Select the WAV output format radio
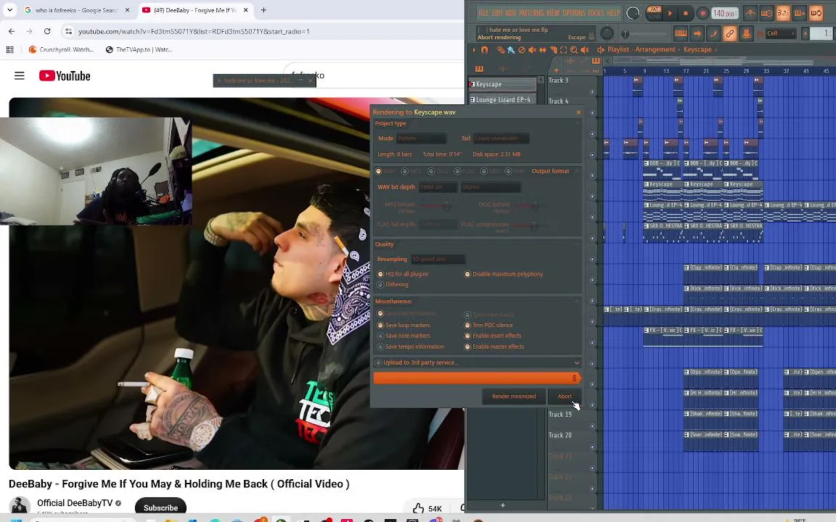836x522 pixels. (x=379, y=172)
